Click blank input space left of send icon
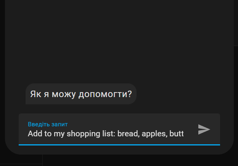 point(190,133)
